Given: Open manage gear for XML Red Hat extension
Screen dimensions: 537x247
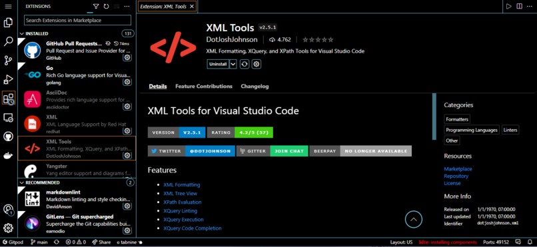Looking at the screenshot, I should [127, 131].
